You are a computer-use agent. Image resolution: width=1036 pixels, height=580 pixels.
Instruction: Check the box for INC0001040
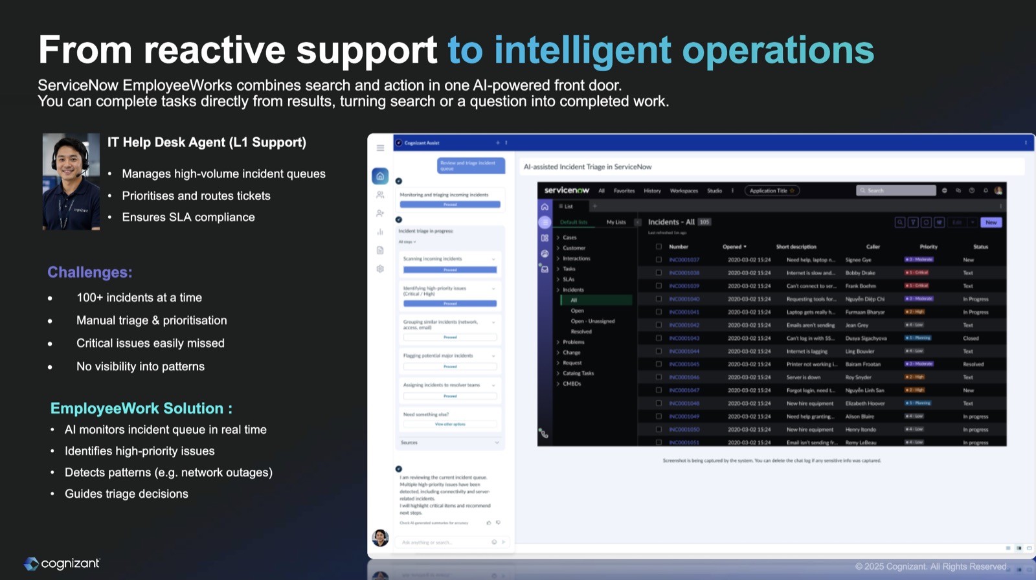click(x=659, y=299)
